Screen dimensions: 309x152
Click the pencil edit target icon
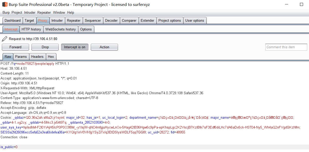point(5,39)
